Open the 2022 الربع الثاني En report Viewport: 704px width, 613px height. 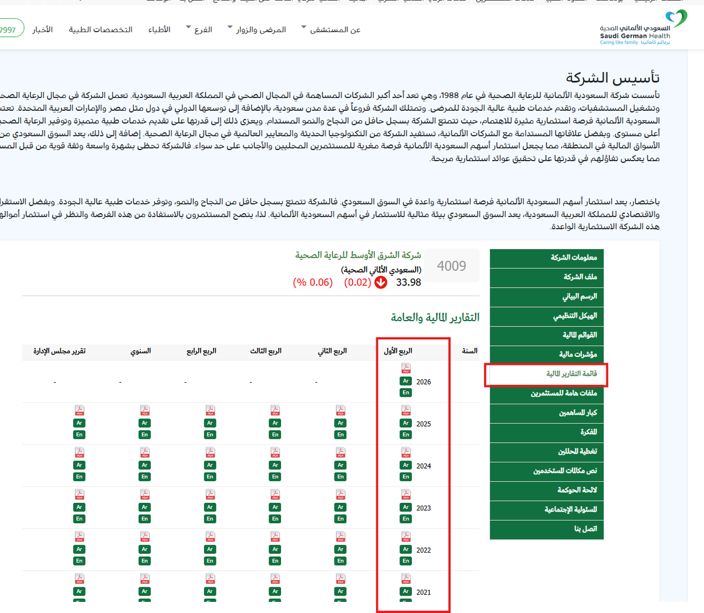tap(341, 561)
